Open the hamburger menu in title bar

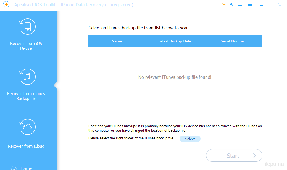(250, 5)
